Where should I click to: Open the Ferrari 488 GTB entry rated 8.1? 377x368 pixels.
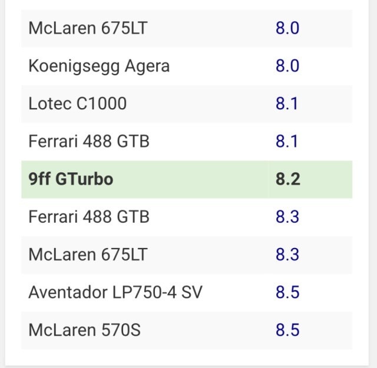tap(89, 142)
